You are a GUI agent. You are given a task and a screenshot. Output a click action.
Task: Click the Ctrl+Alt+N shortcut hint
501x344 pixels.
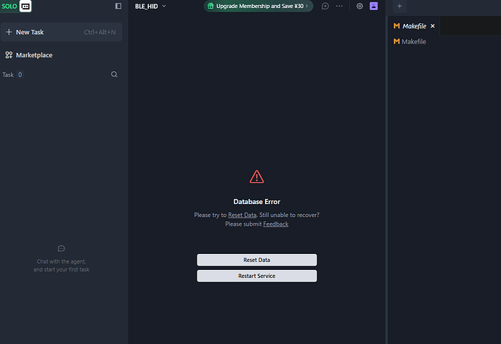click(x=99, y=32)
